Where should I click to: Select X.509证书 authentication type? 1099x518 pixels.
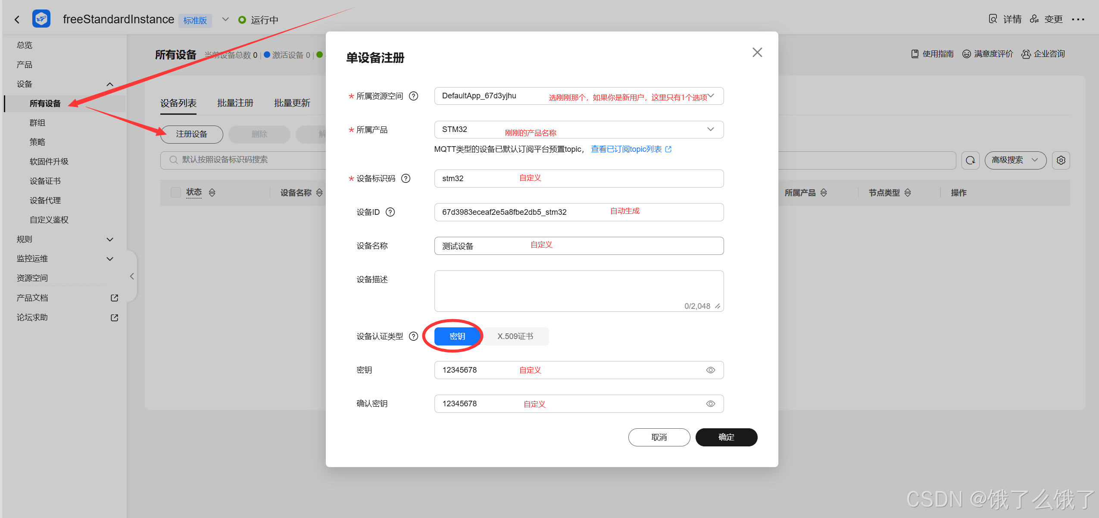pos(515,336)
